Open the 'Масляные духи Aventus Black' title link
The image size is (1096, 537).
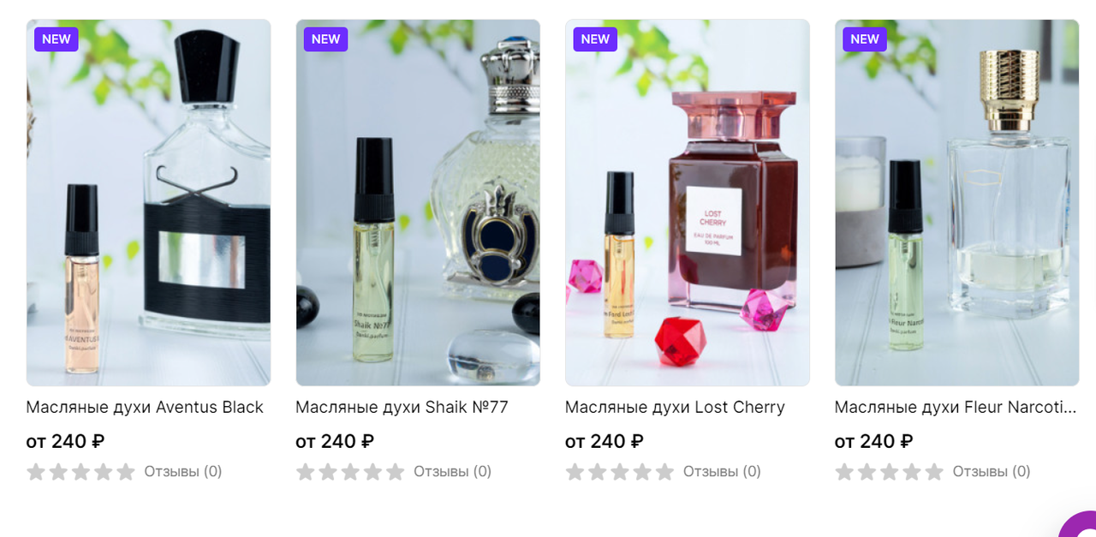[145, 408]
